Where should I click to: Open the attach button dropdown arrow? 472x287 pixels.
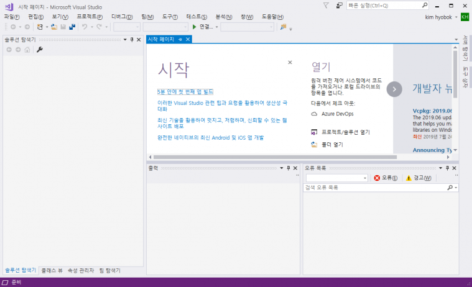[x=217, y=27]
